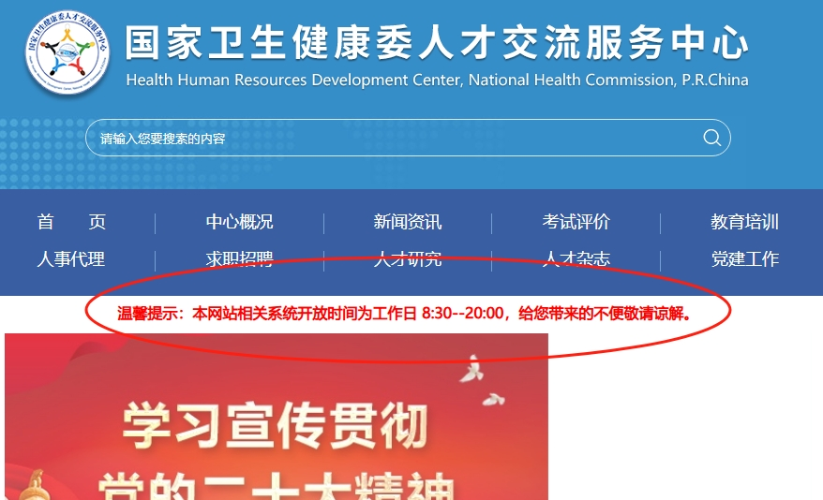Click the magnifier search icon
Image resolution: width=823 pixels, height=500 pixels.
point(711,138)
